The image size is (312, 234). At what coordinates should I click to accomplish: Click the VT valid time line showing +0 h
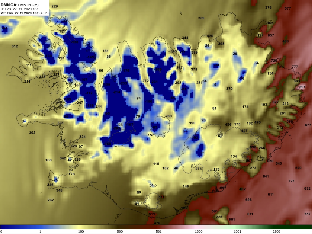(x=24, y=13)
